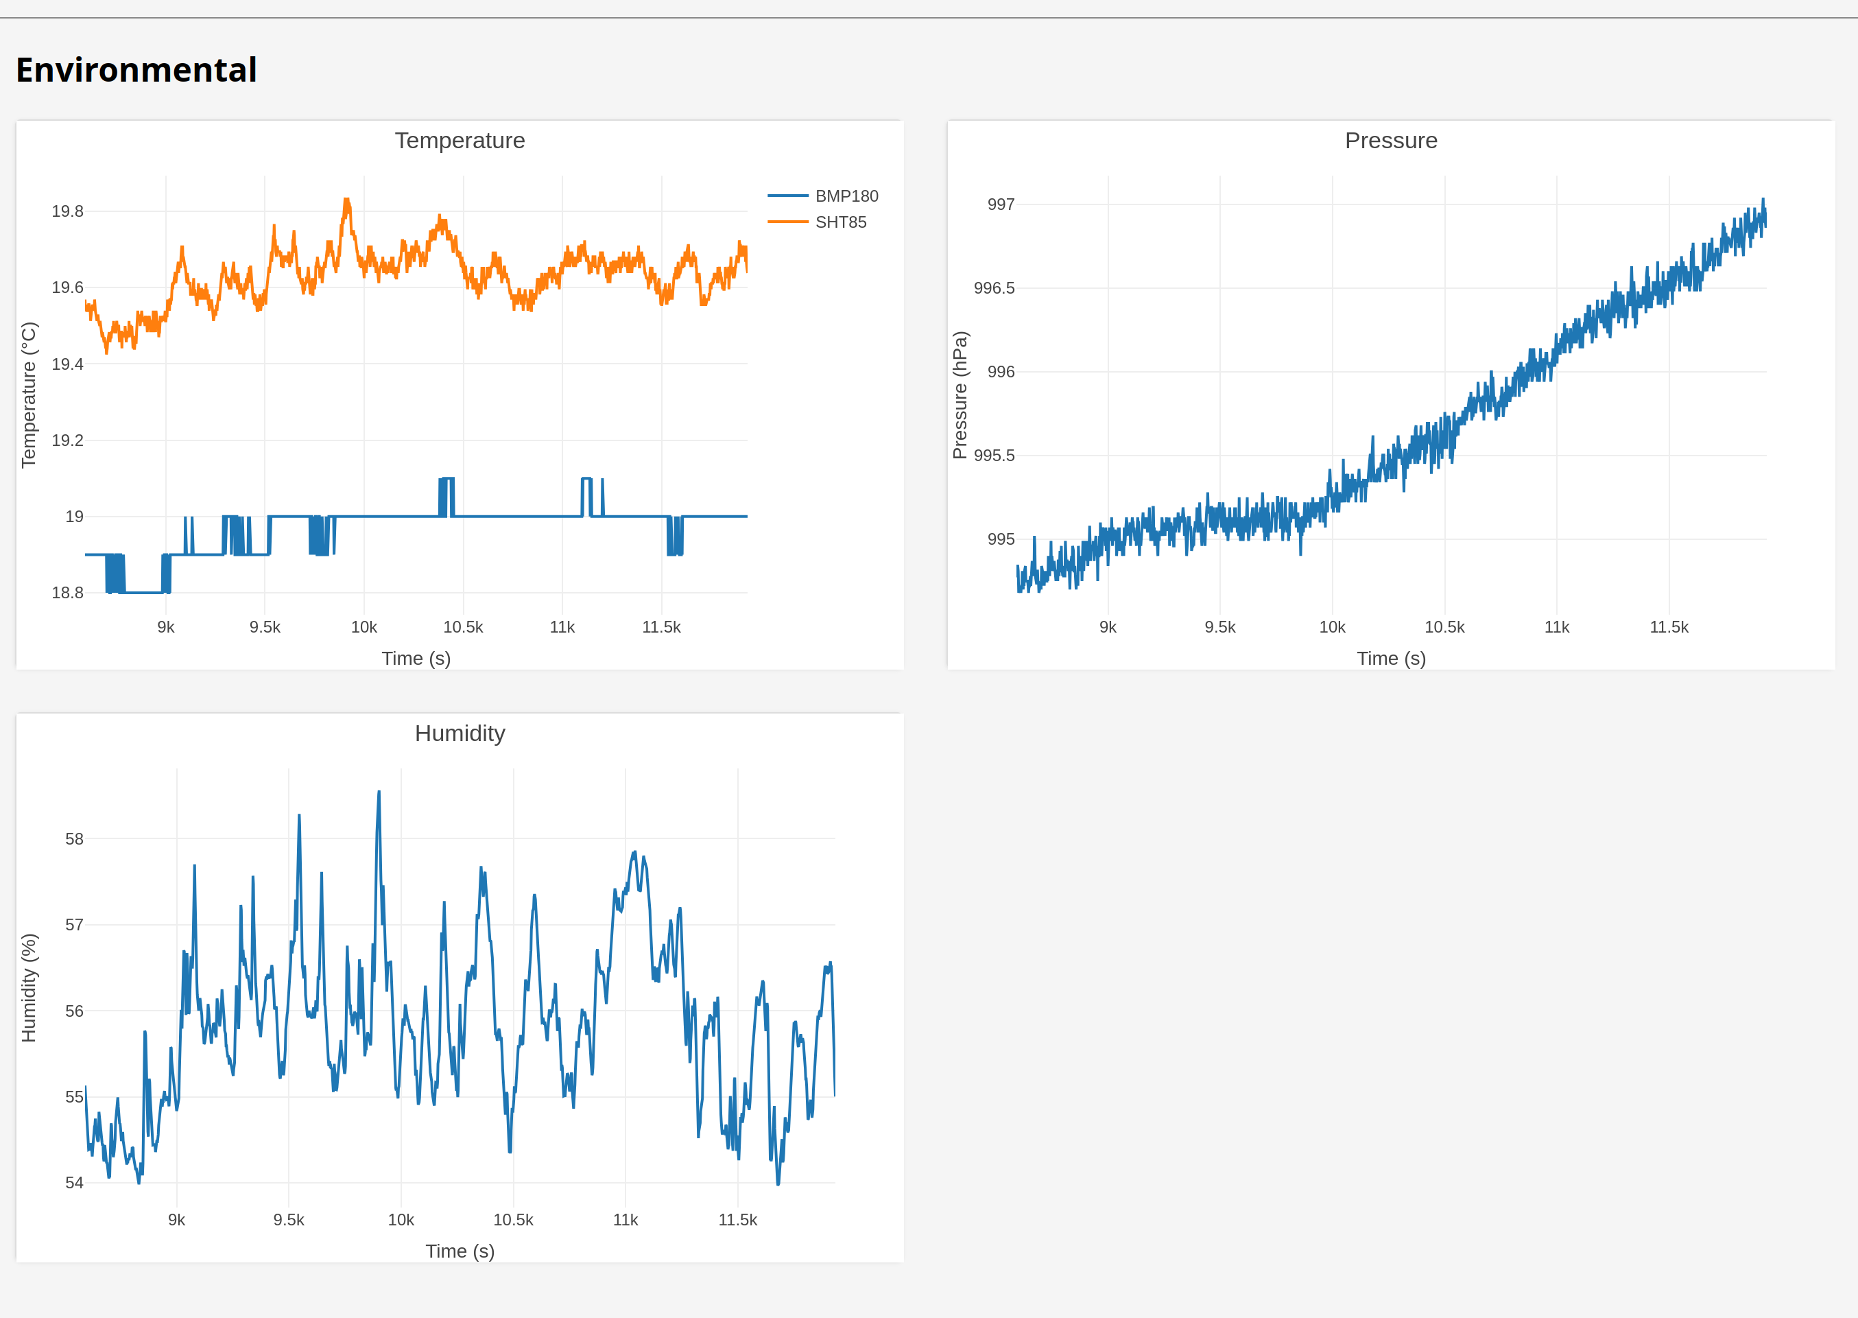Click the Environmental section heading
This screenshot has height=1318, width=1858.
136,70
